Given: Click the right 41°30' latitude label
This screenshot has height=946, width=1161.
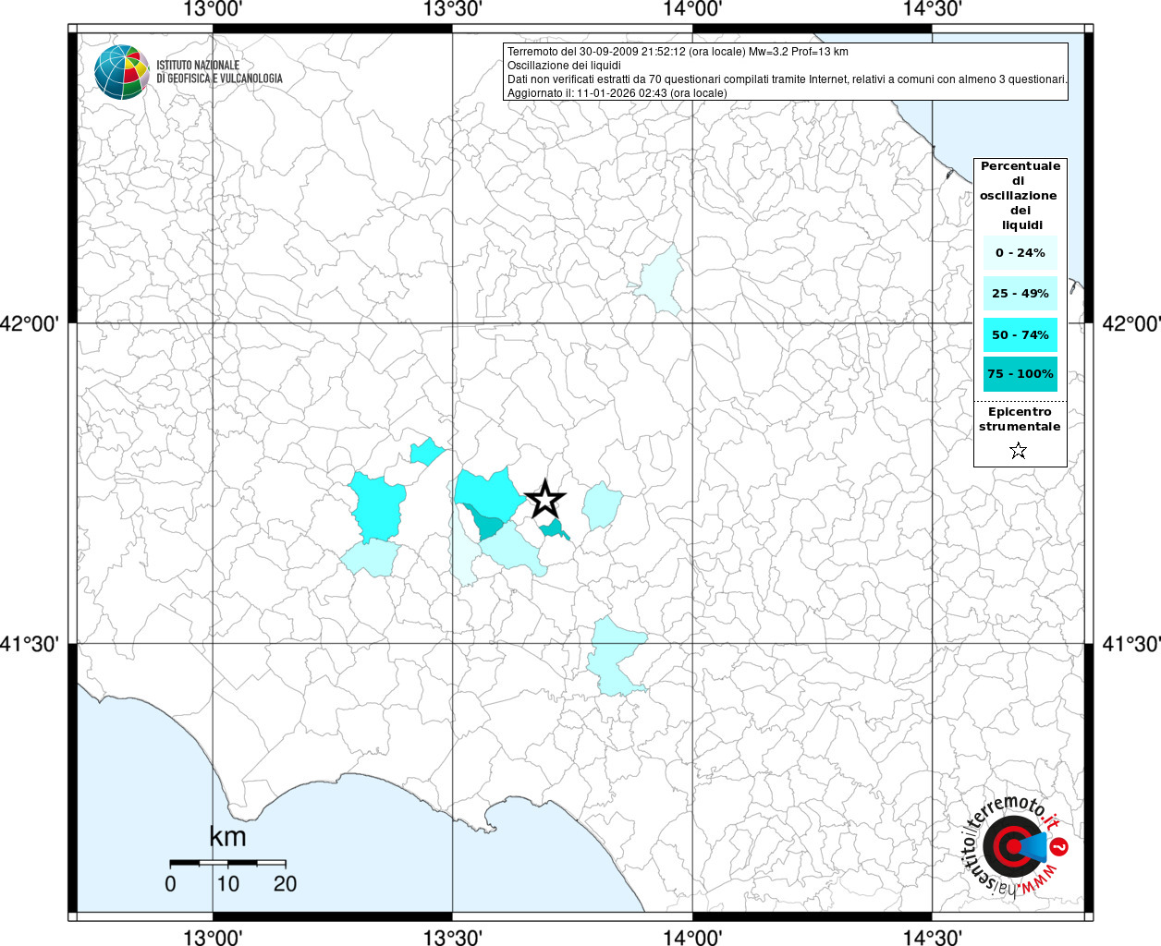Looking at the screenshot, I should coord(1131,644).
